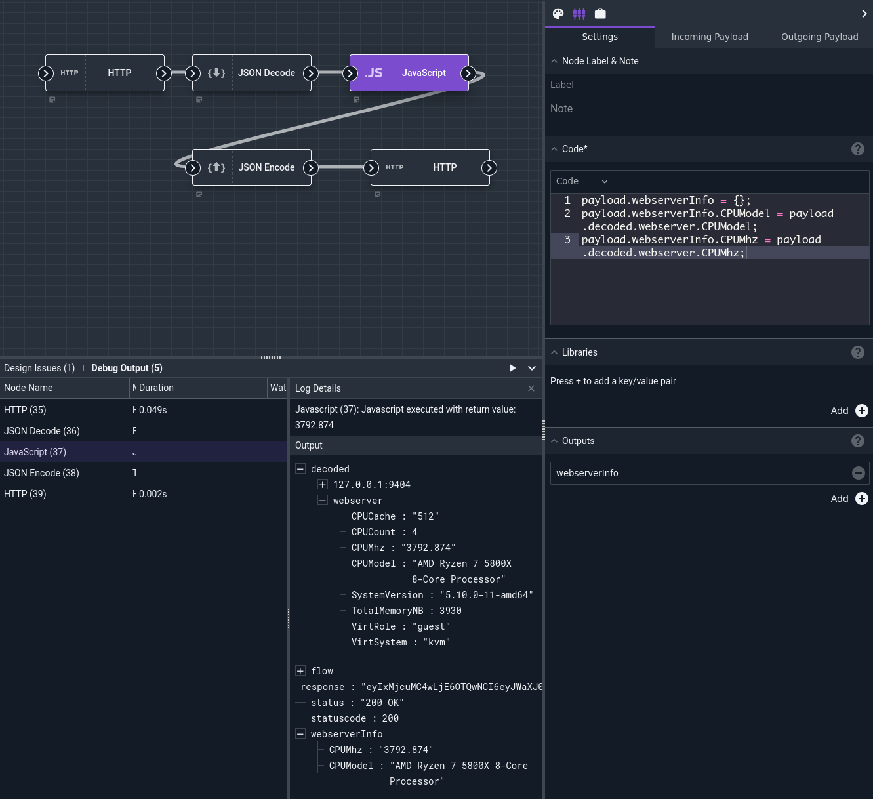Image resolution: width=873 pixels, height=799 pixels.
Task: Switch to the Incoming Payload tab
Action: pos(710,37)
